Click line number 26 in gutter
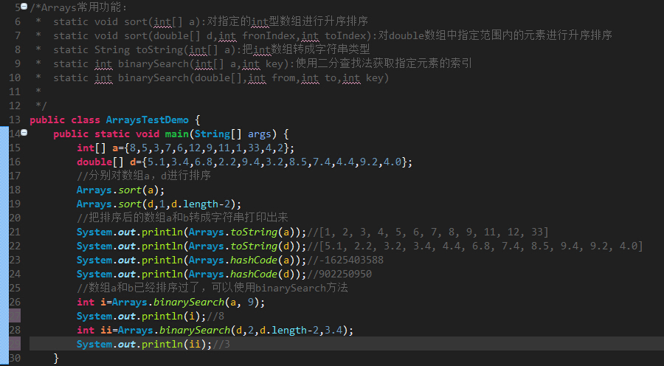664x366 pixels. (x=15, y=302)
